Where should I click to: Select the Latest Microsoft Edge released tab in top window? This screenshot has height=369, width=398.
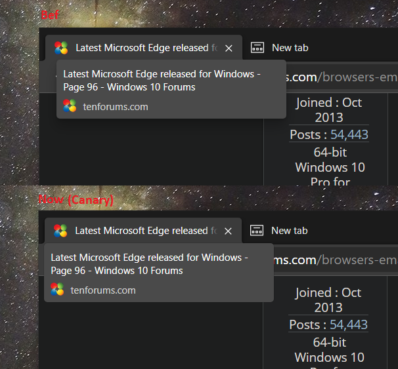[144, 48]
